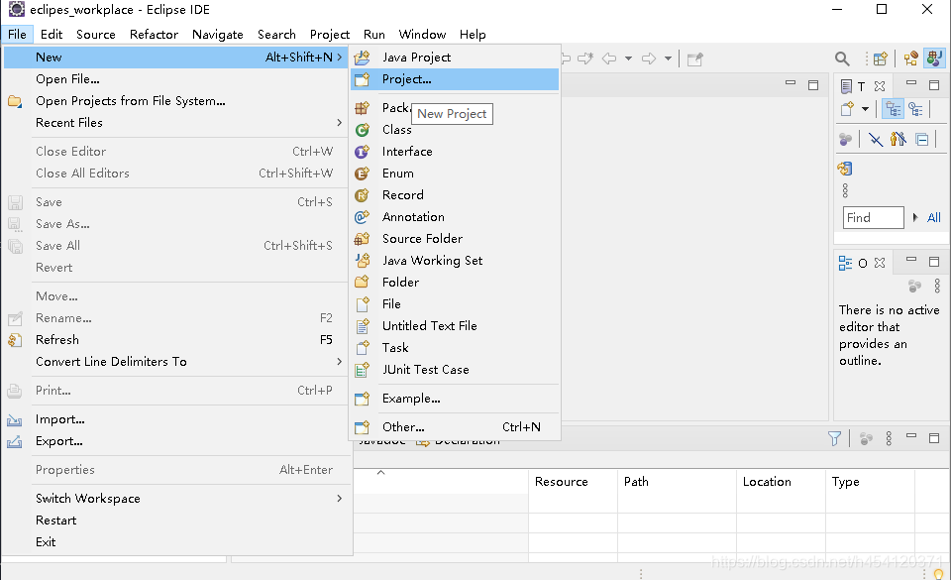
Task: Expand working set arrow beside All
Action: pos(915,217)
